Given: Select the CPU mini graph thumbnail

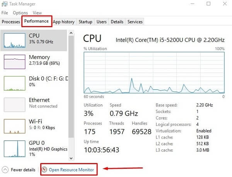Looking at the screenshot, I should 15,40.
